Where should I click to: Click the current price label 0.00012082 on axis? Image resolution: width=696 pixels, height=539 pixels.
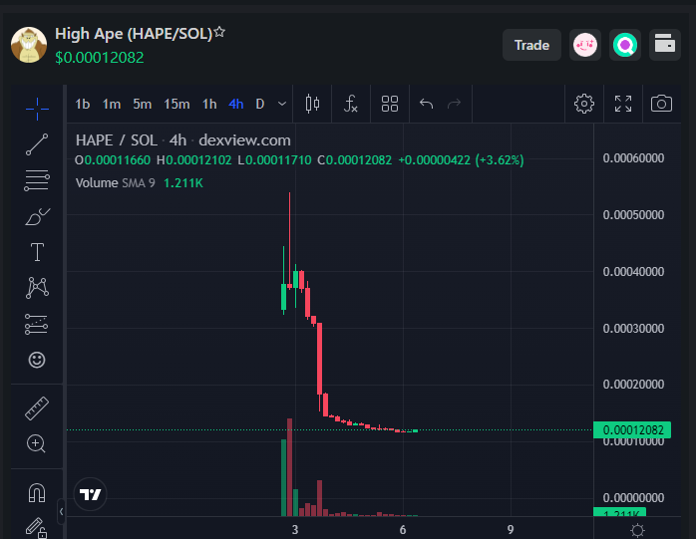point(632,429)
